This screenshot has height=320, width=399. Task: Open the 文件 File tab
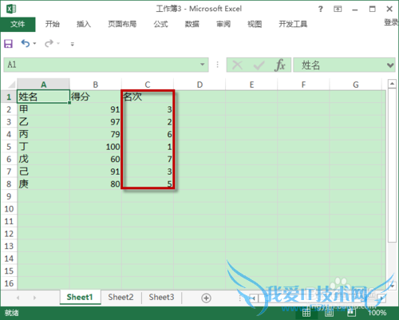pos(18,24)
